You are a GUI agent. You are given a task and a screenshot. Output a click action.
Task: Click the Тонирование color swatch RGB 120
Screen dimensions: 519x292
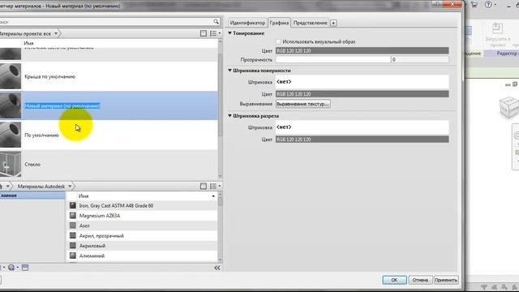tap(362, 50)
